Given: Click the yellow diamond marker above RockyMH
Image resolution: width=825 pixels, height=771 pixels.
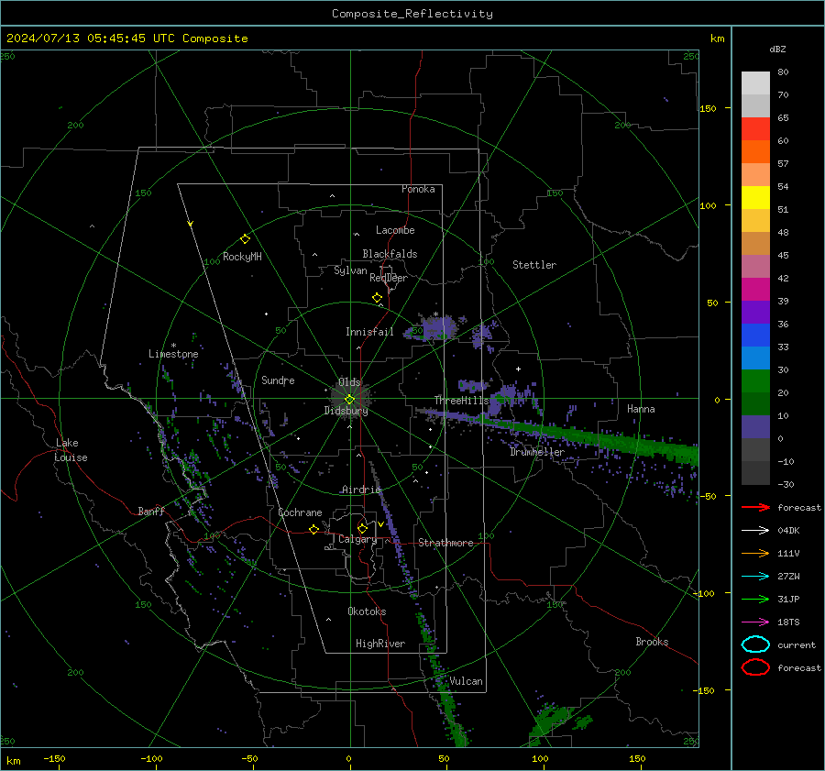Looking at the screenshot, I should pyautogui.click(x=245, y=239).
